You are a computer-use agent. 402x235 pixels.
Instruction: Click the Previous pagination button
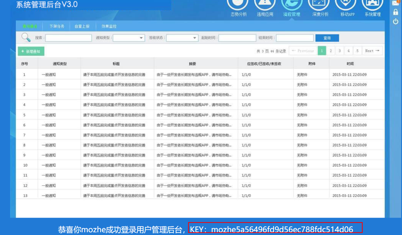point(303,51)
